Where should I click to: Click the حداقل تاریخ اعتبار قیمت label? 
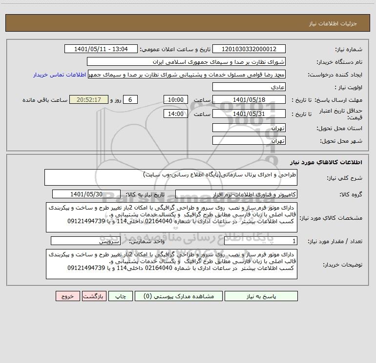(x=341, y=114)
